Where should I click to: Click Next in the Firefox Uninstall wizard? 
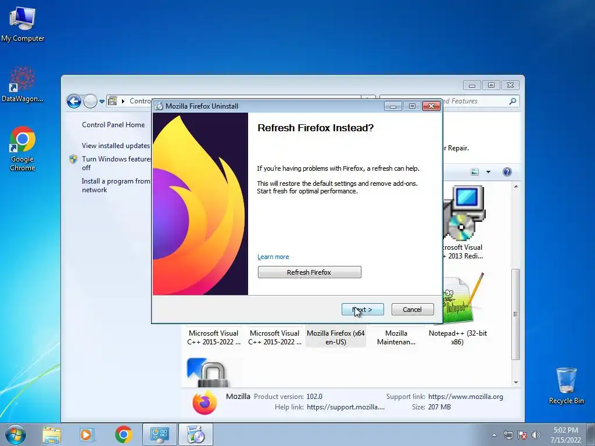(363, 310)
